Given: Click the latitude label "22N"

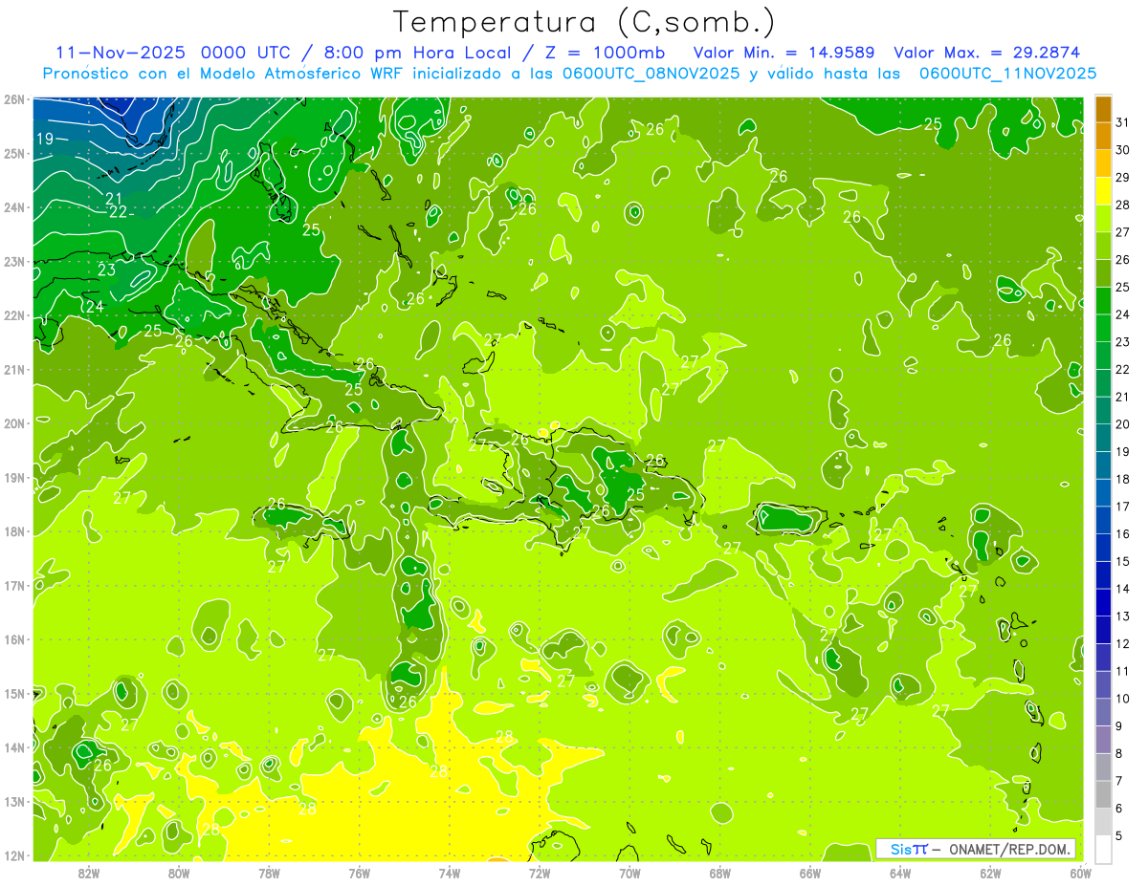Looking at the screenshot, I should click(14, 315).
